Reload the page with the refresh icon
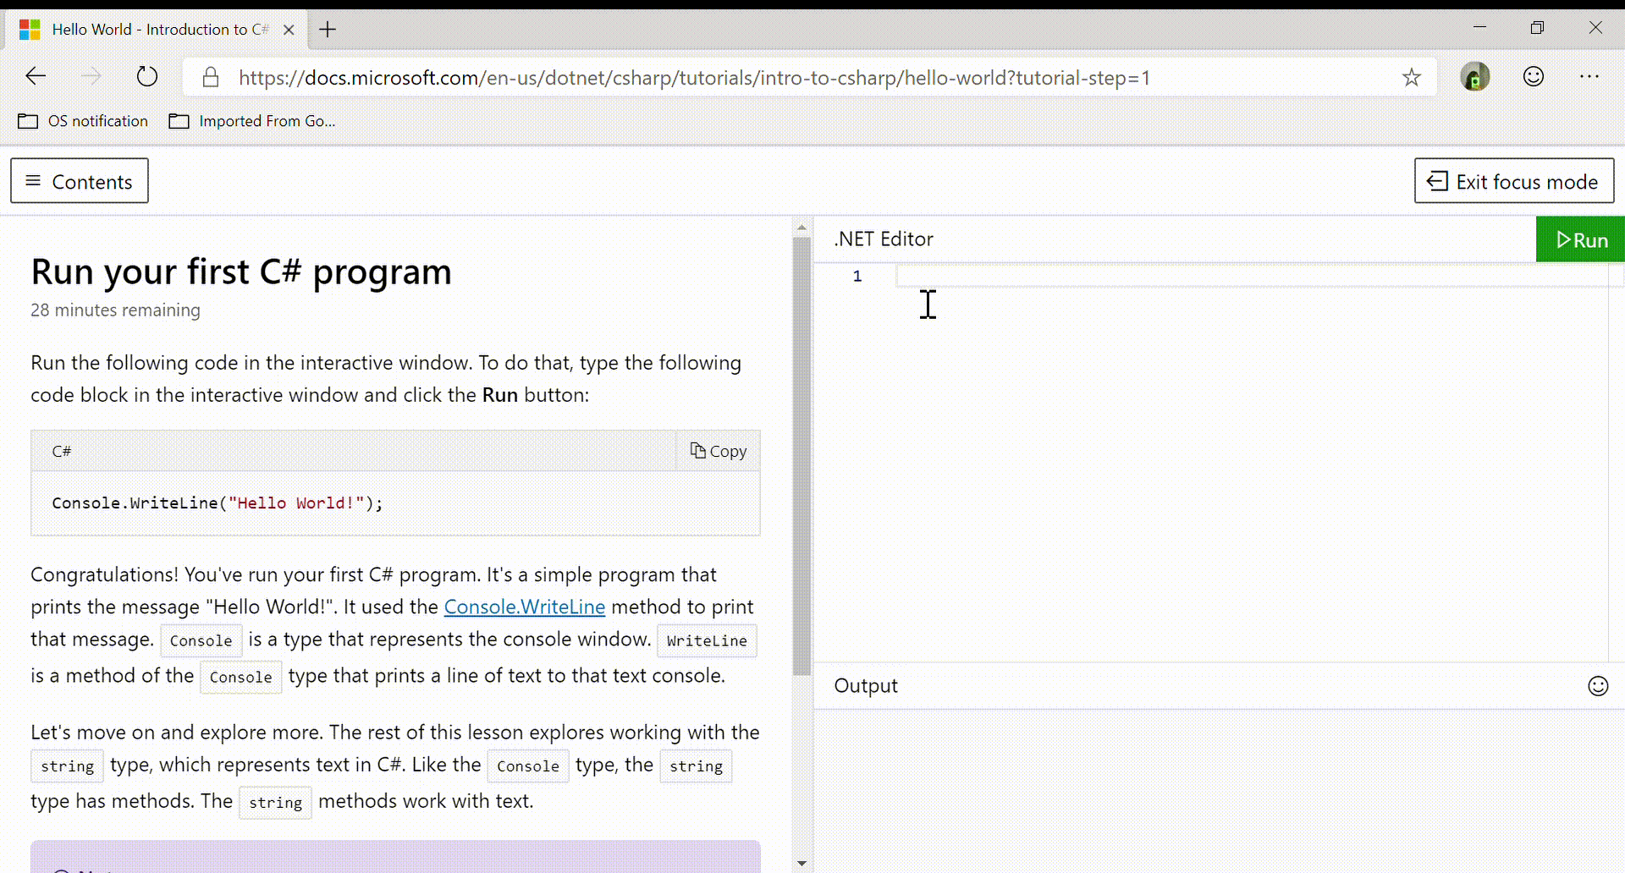The width and height of the screenshot is (1625, 873). [147, 77]
